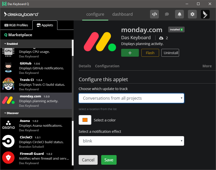Click the Q Marketplace heading

18,35
